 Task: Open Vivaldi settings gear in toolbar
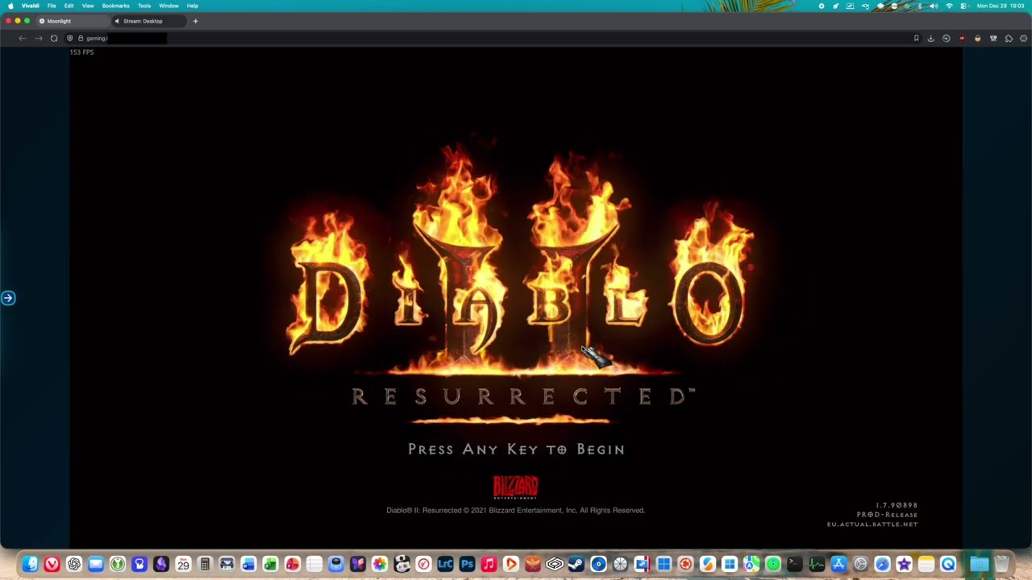(x=1024, y=38)
